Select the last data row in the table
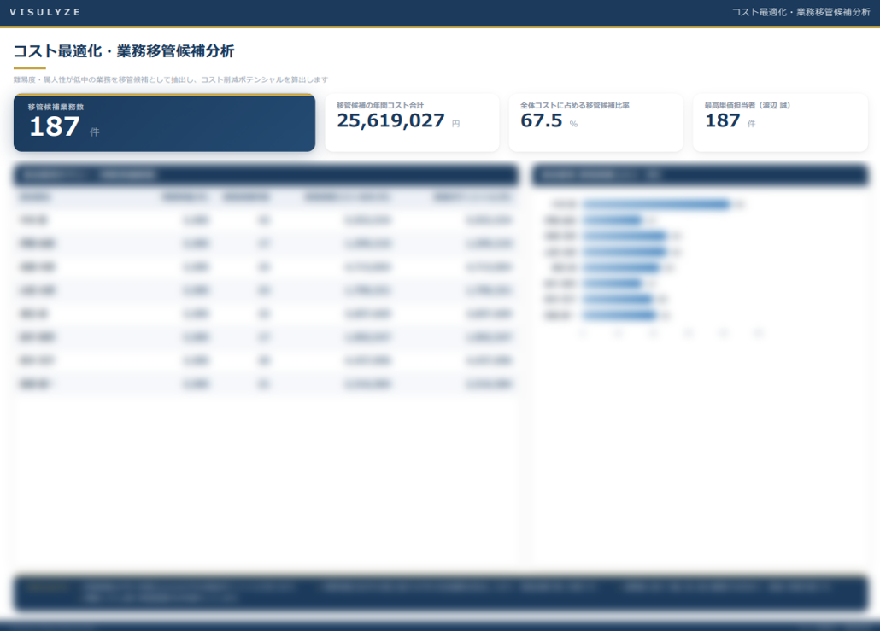Image resolution: width=880 pixels, height=631 pixels. tap(266, 384)
